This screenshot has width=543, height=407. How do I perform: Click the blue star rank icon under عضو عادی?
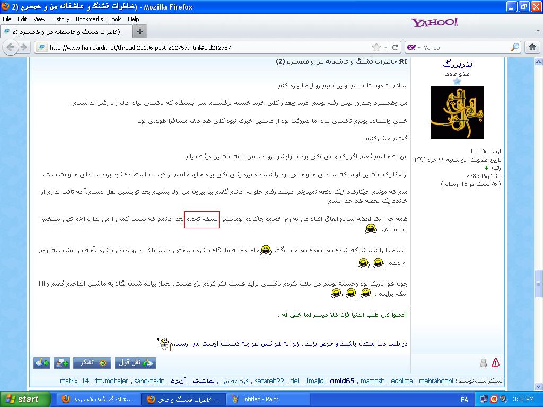point(457,81)
